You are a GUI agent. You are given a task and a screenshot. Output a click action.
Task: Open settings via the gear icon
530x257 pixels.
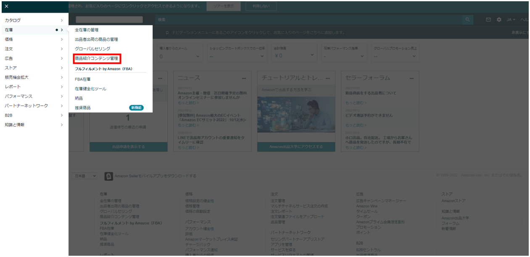pyautogui.click(x=499, y=20)
